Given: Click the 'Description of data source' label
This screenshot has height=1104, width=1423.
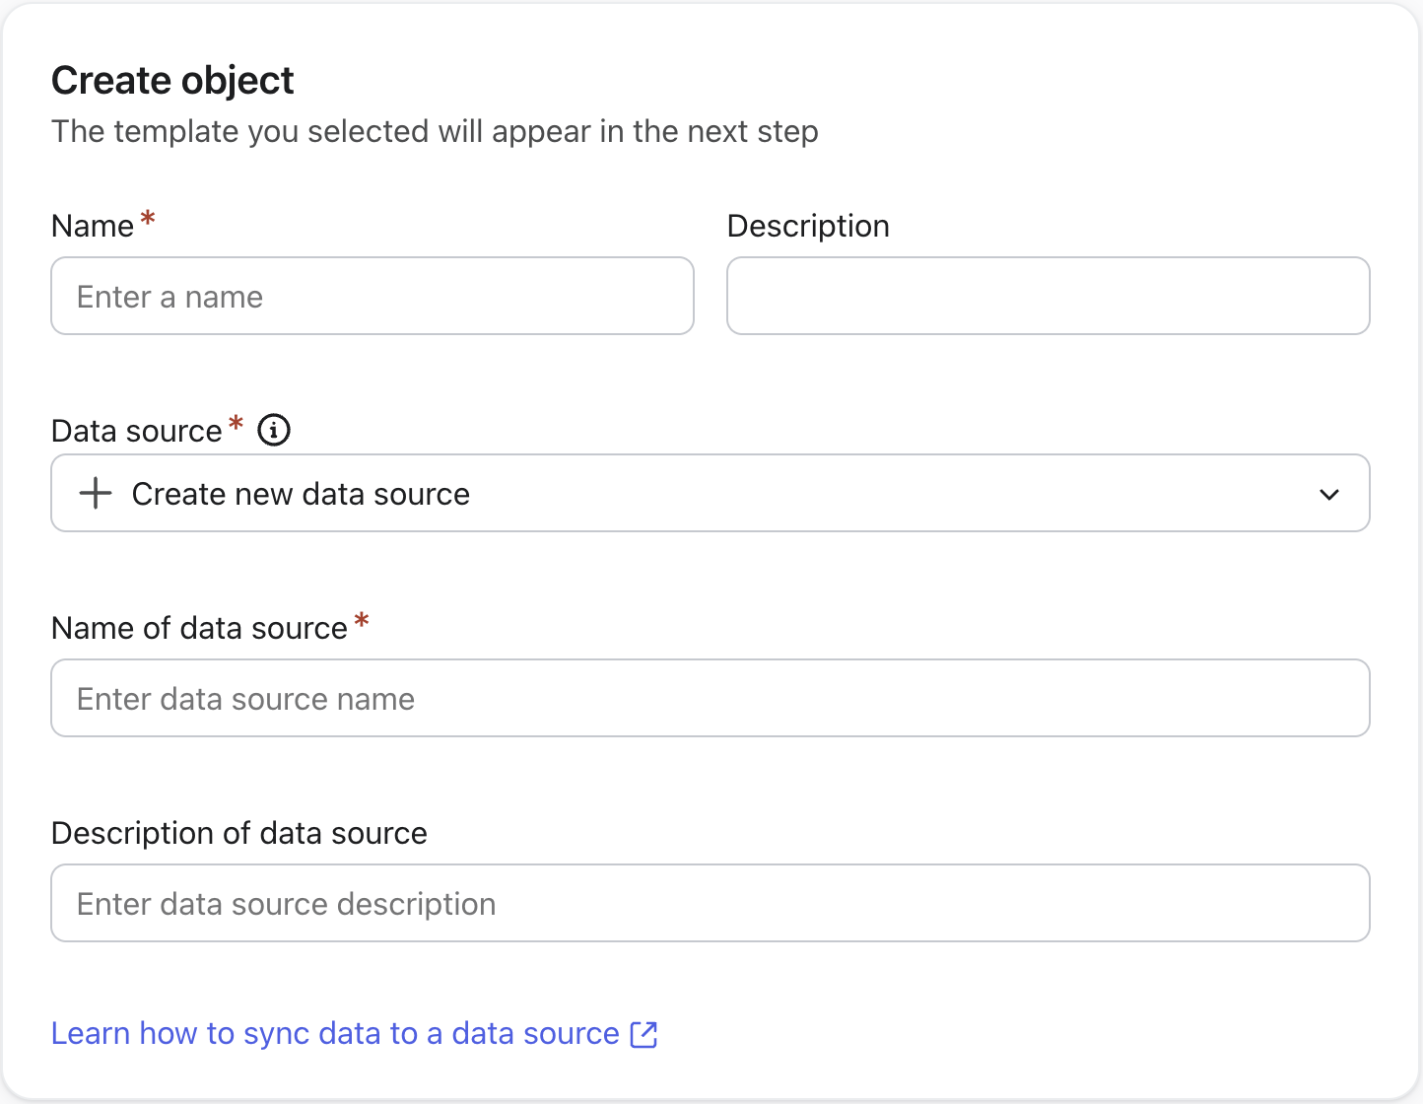Looking at the screenshot, I should pos(239,833).
